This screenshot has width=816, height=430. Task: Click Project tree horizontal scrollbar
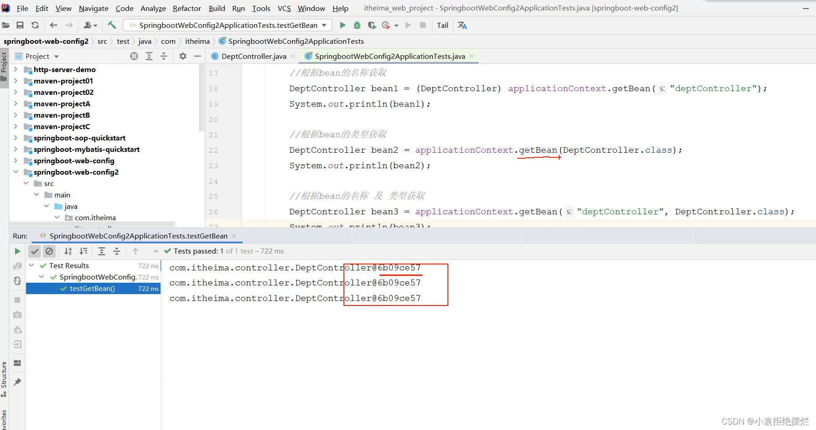coord(92,224)
